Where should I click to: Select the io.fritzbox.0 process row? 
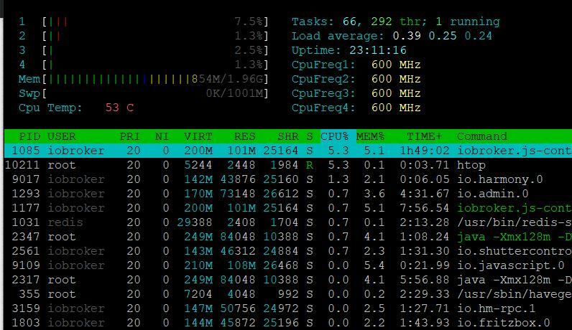click(x=288, y=323)
